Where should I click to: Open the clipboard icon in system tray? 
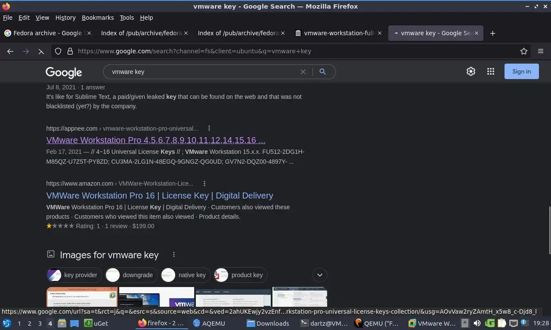pyautogui.click(x=502, y=323)
